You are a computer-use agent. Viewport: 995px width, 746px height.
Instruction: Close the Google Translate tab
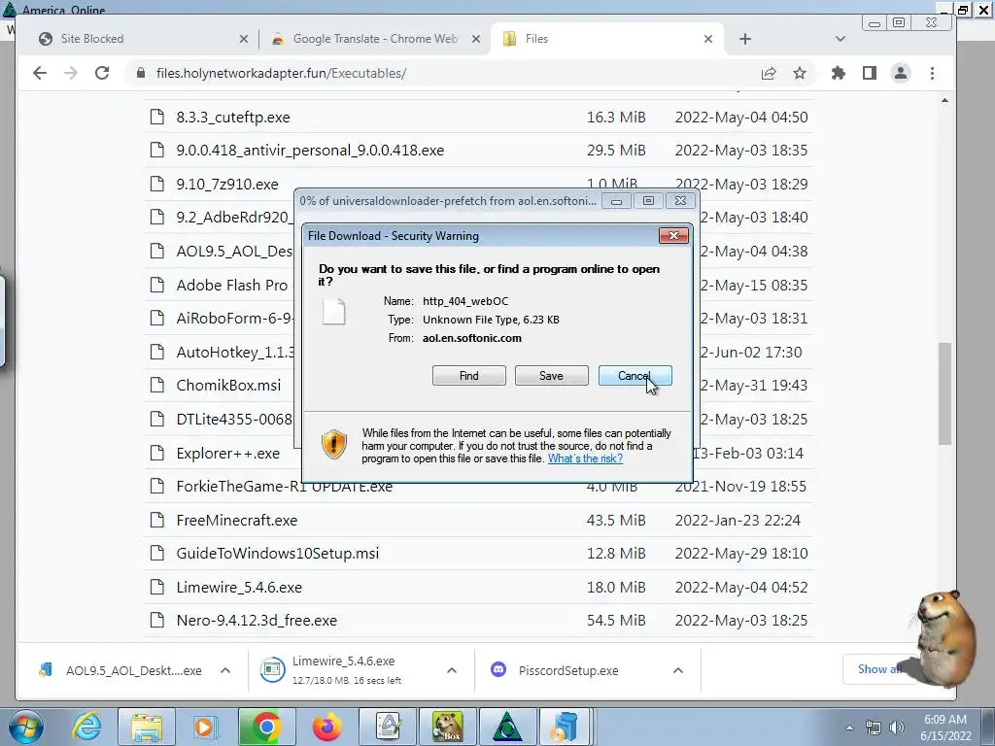point(476,39)
